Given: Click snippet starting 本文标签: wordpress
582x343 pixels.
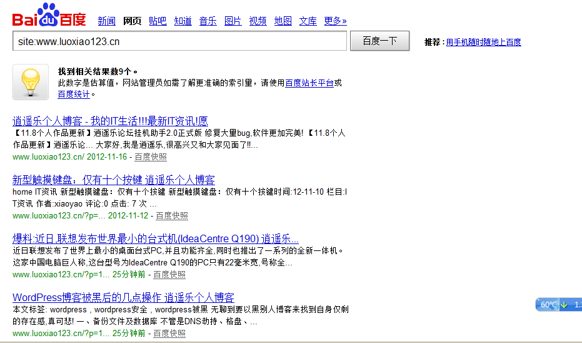Looking at the screenshot, I should pyautogui.click(x=181, y=315).
